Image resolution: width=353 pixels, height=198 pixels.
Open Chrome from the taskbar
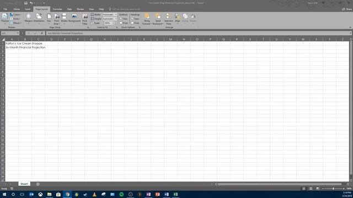point(67,194)
